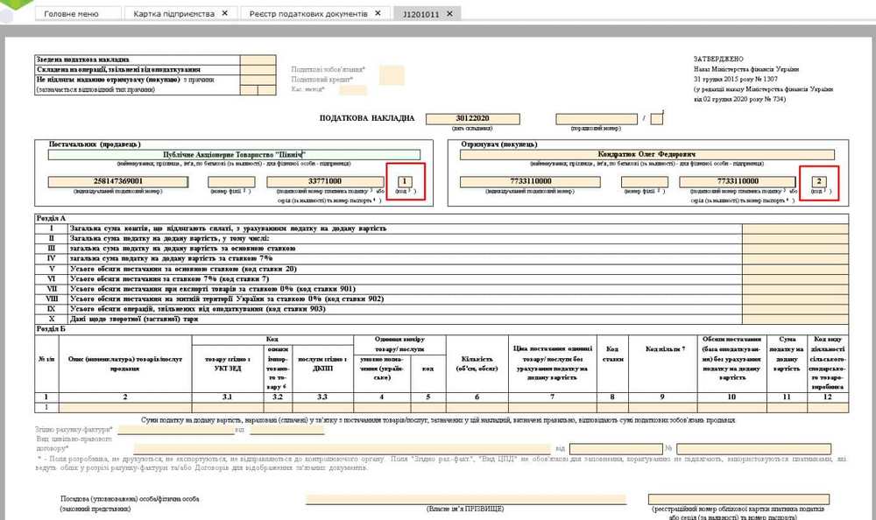876x520 pixels.
Task: Switch to the Головне меню tab
Action: click(71, 14)
